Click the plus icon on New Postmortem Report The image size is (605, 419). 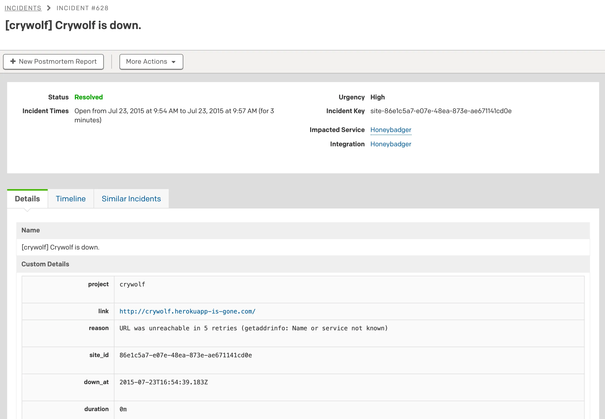pos(12,61)
